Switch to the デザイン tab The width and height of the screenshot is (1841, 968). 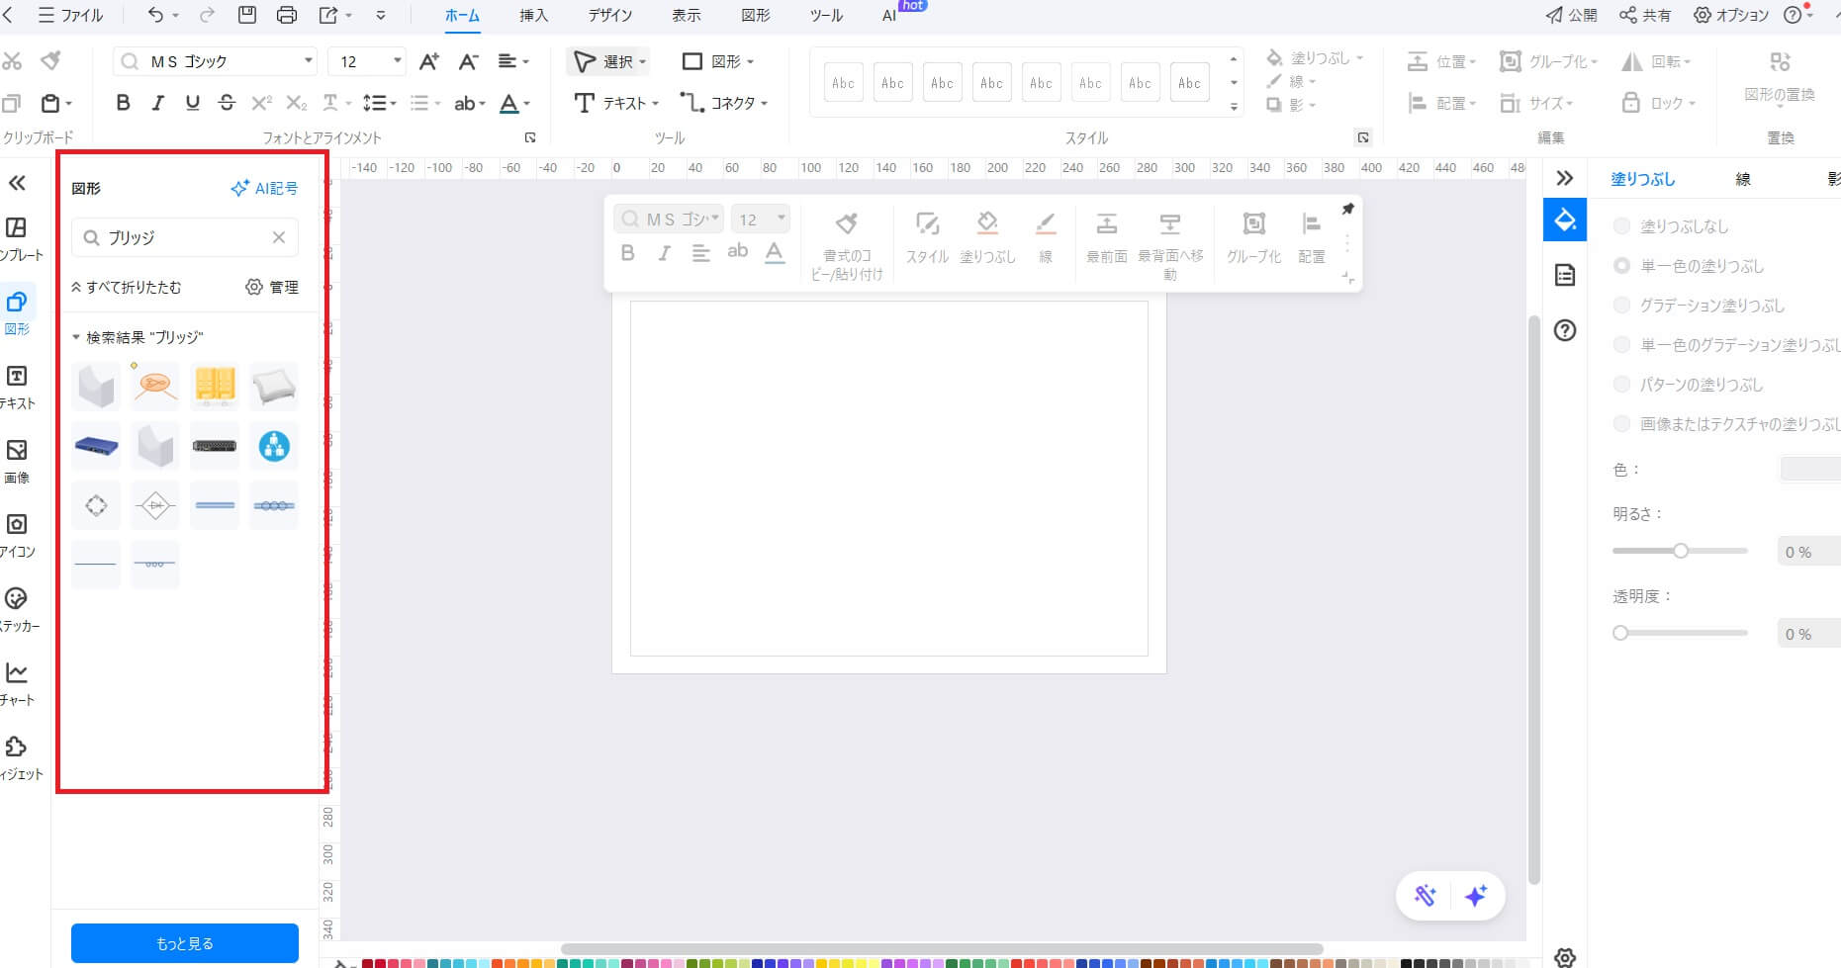pos(609,16)
